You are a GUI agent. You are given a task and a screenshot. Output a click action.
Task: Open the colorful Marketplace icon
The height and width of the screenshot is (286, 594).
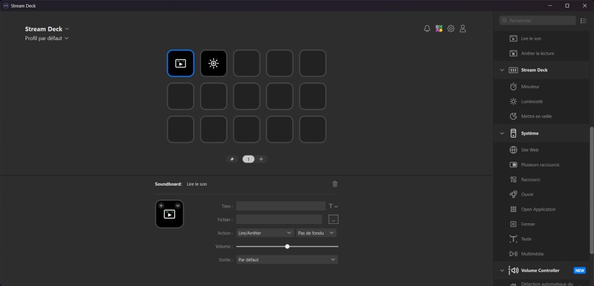click(x=439, y=28)
